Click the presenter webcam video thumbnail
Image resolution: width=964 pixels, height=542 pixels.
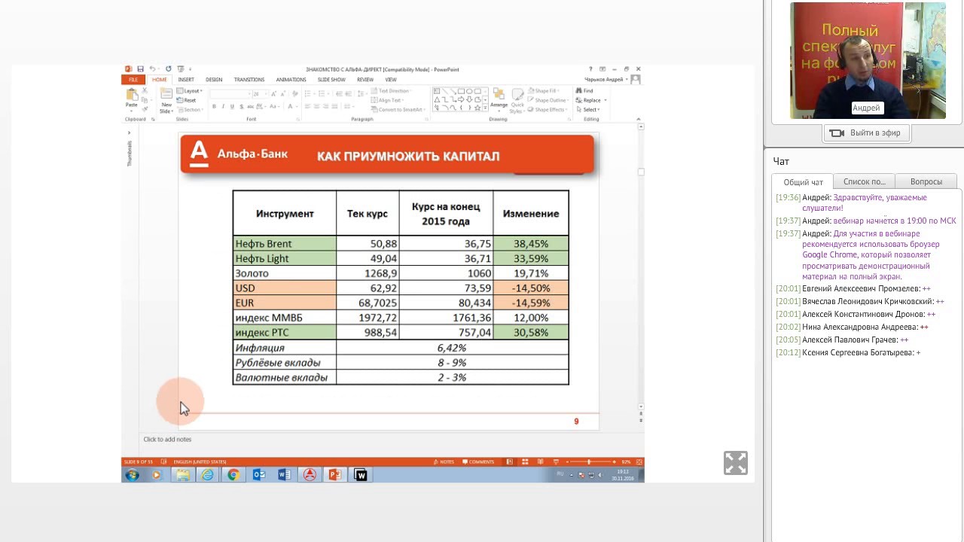tap(868, 60)
